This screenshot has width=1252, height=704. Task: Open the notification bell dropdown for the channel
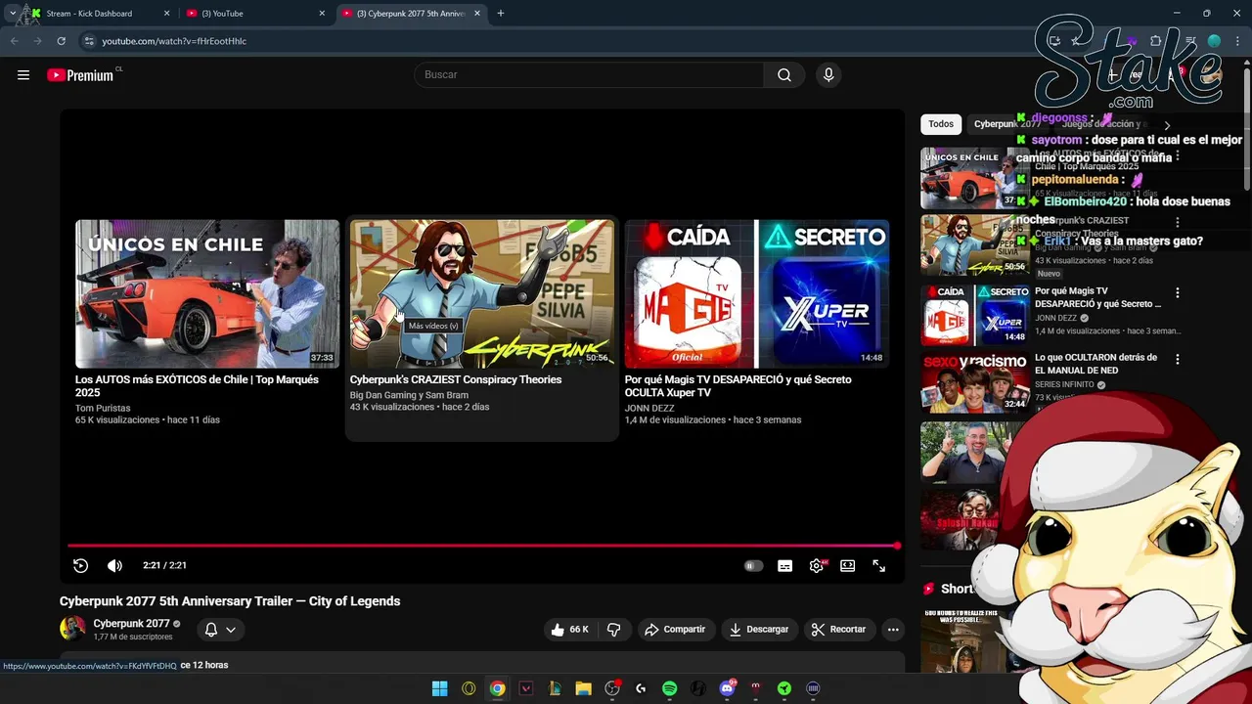pyautogui.click(x=220, y=630)
